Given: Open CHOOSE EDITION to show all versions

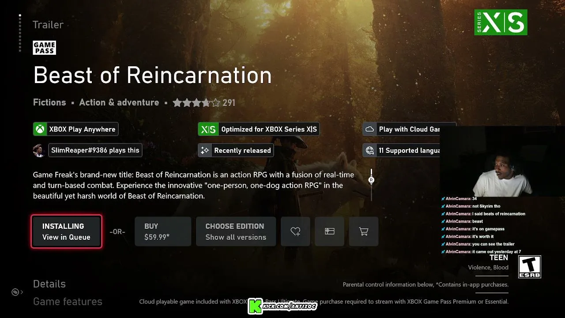Looking at the screenshot, I should pos(236,231).
